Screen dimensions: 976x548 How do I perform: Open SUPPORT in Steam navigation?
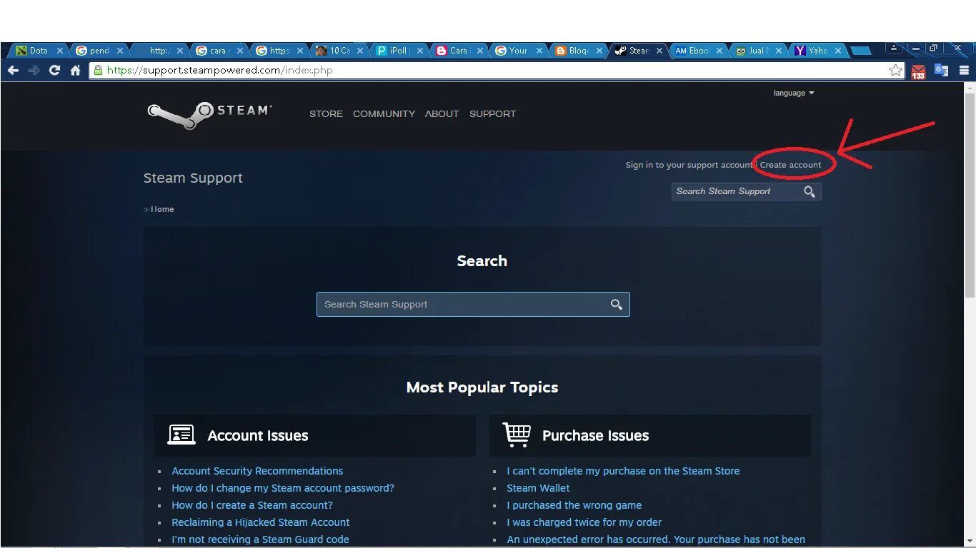(x=492, y=114)
